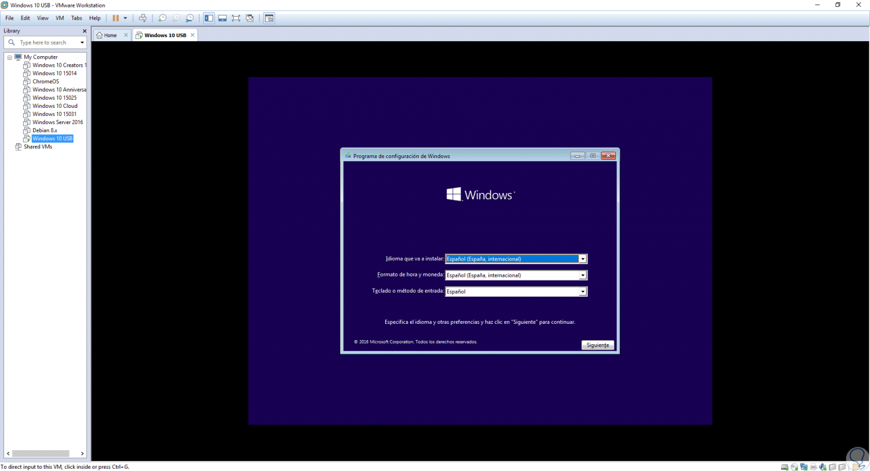Select the Debian 8.x virtual machine
The image size is (870, 471).
45,130
